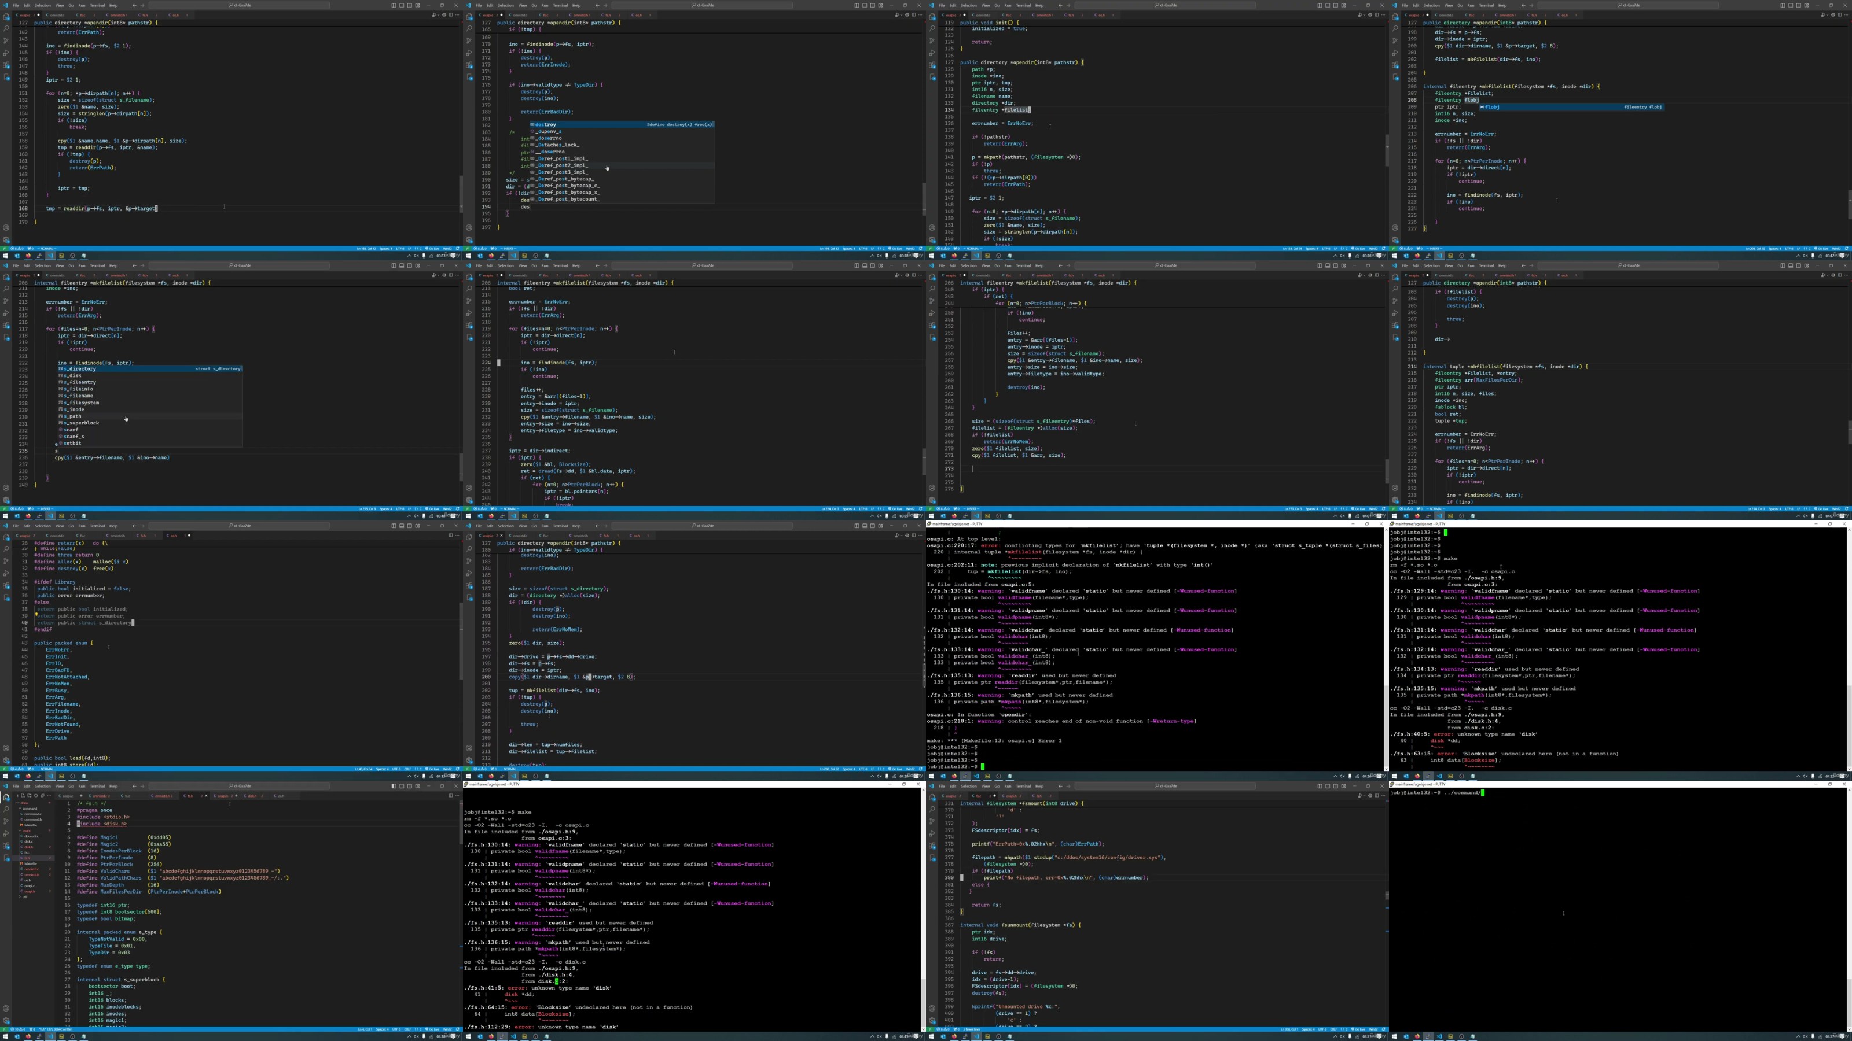1852x1041 pixels.
Task: Toggle Secondary Side Bar in s_directory-autocomplete window
Action: 410,265
